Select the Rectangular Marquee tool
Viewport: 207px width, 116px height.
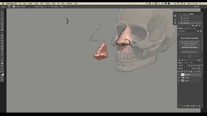click(2, 16)
